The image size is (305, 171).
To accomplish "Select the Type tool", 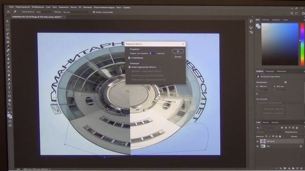I will coord(9,88).
